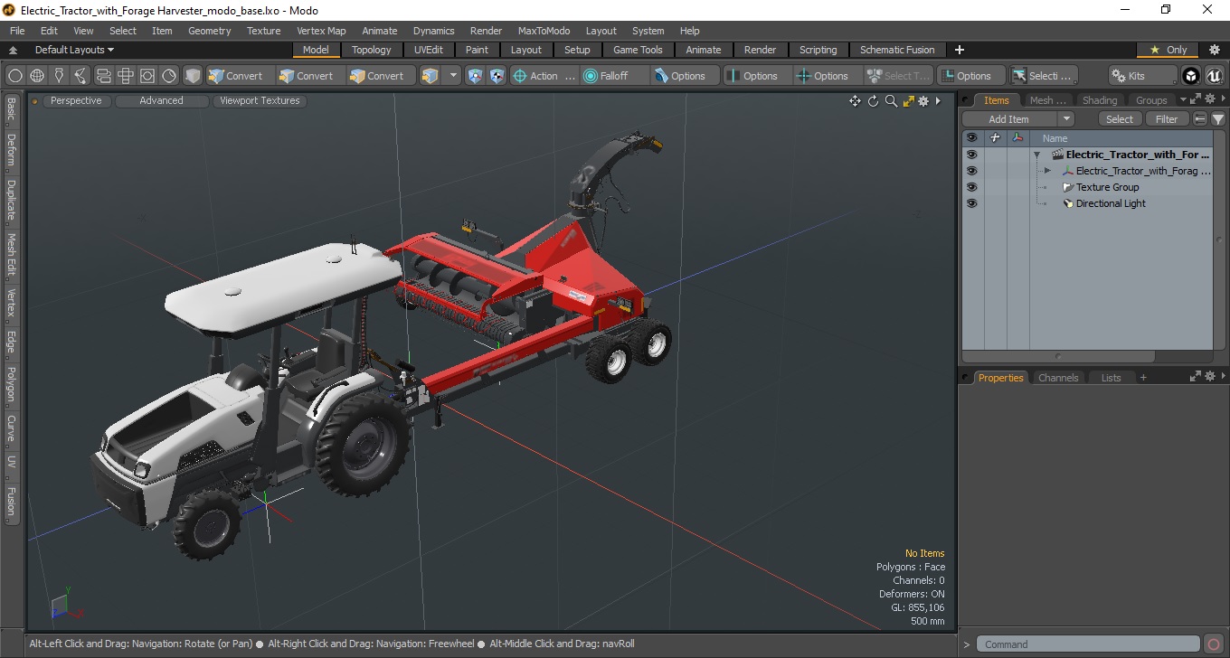Viewport: 1230px width, 658px height.
Task: Collapse the Electric_Tractor scene tree
Action: [1037, 155]
